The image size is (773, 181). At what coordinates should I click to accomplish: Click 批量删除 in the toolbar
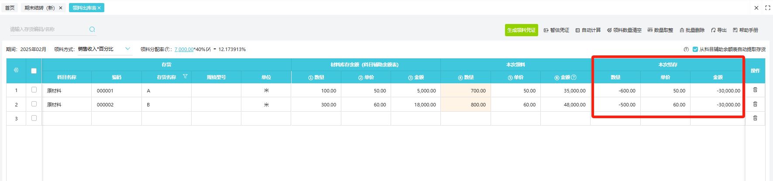(692, 30)
